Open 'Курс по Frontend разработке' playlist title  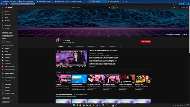(x=64, y=95)
